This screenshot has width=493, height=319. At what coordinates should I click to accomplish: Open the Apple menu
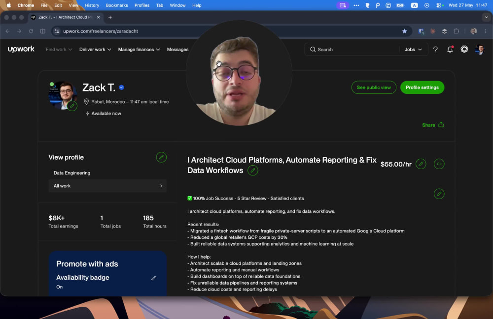[x=9, y=5]
